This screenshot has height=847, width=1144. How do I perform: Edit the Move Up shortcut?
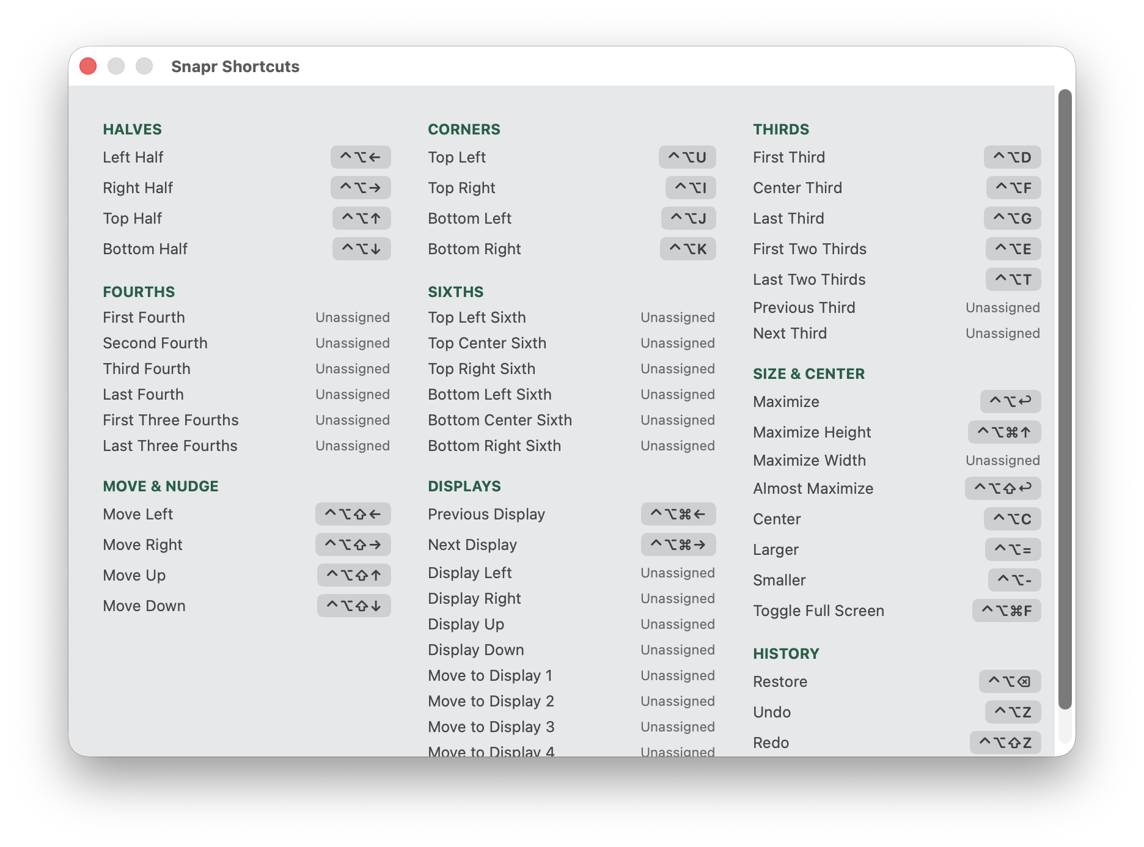[x=354, y=575]
